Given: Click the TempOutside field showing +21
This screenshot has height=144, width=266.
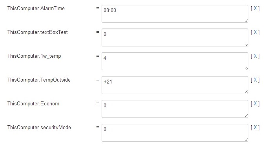Looking at the screenshot, I should (175, 85).
